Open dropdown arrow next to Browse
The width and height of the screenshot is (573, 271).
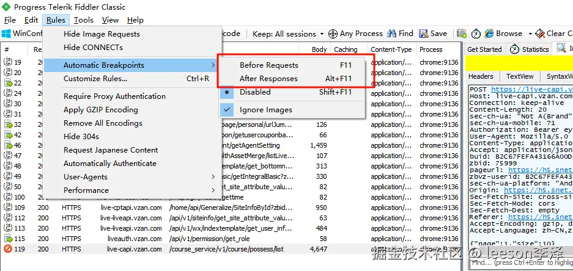[530, 34]
